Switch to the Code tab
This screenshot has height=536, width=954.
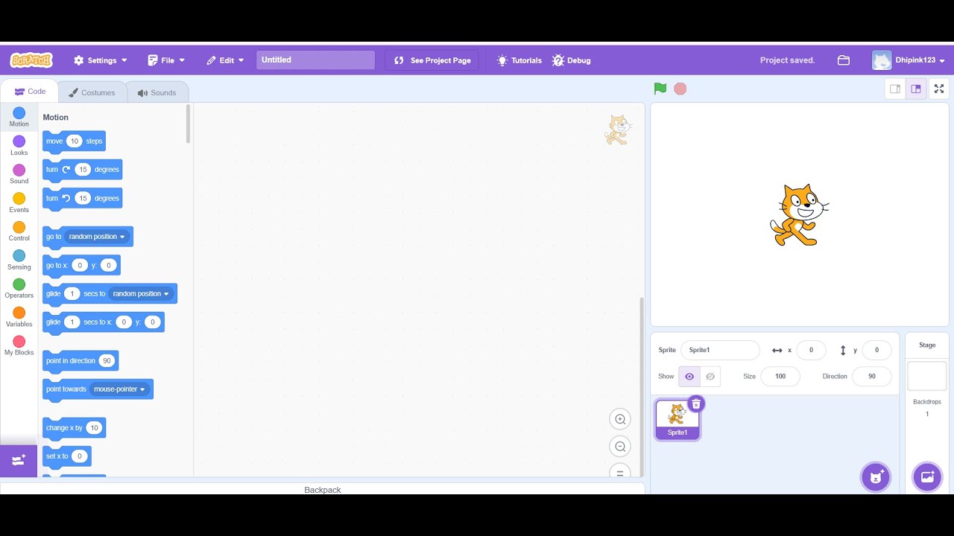point(30,92)
